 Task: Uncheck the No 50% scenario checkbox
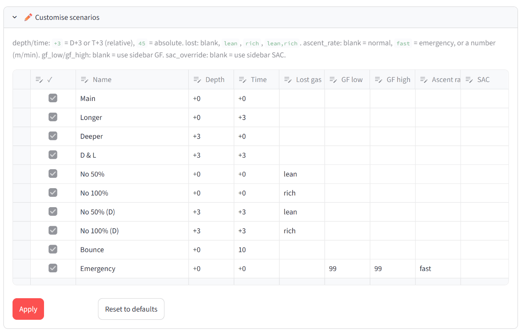pyautogui.click(x=53, y=173)
